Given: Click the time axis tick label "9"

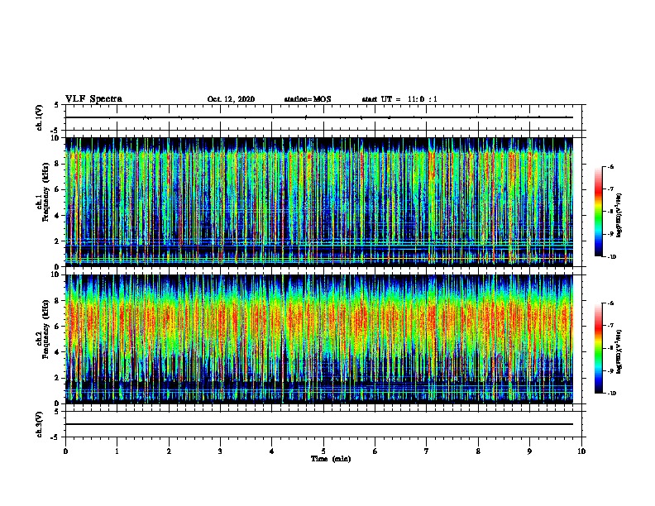Looking at the screenshot, I should pos(529,451).
